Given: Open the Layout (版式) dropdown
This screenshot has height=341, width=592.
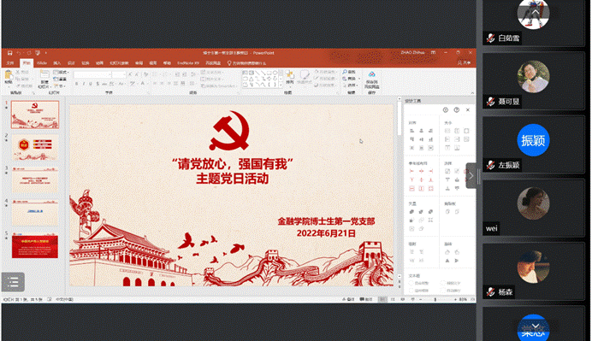Looking at the screenshot, I should pos(61,72).
